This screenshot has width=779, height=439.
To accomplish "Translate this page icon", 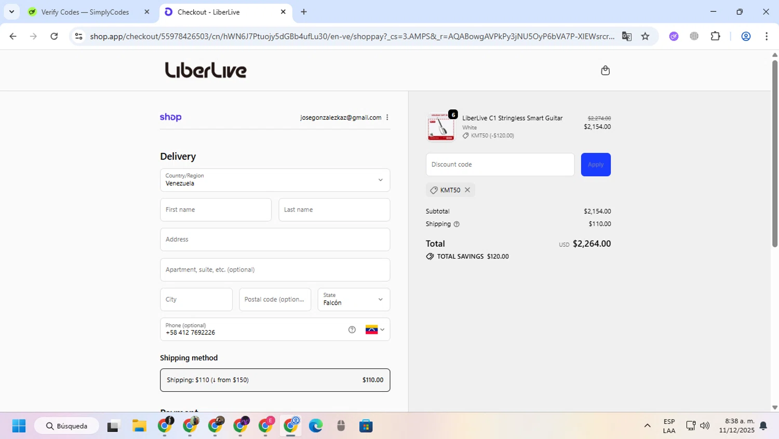I will 627,36.
